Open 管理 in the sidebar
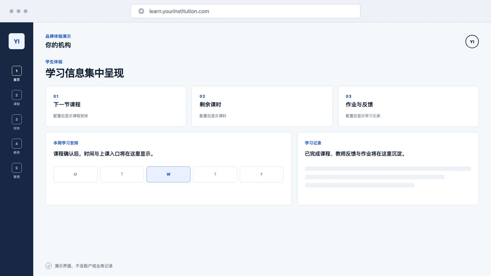 [x=17, y=171]
